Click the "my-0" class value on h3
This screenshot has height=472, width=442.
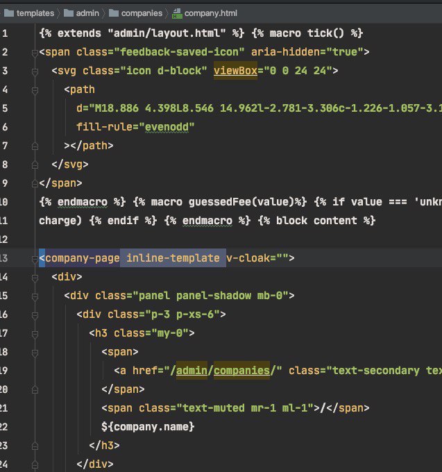(170, 333)
